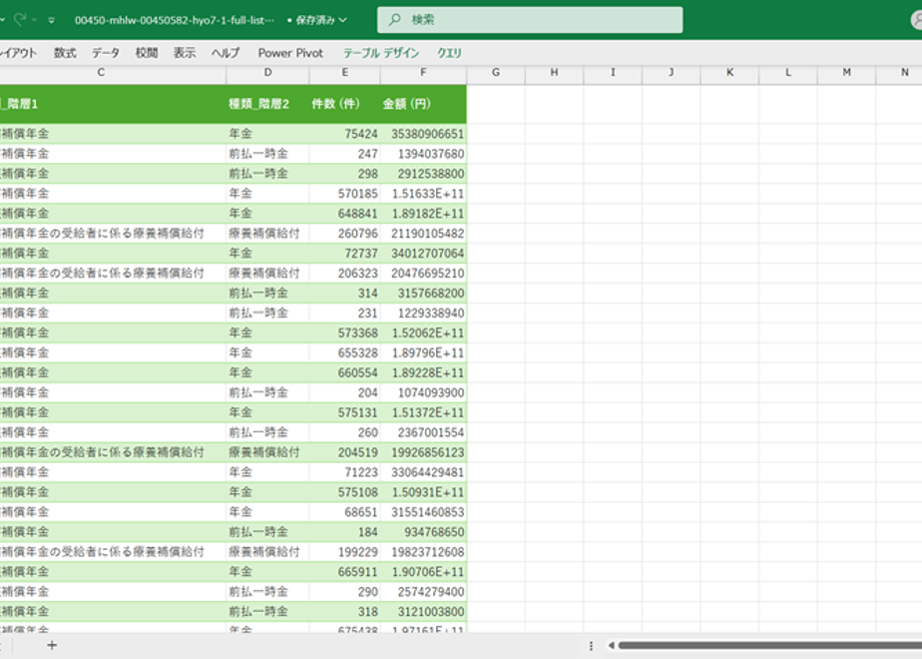The height and width of the screenshot is (659, 922).
Task: Select column K header
Action: tap(729, 72)
